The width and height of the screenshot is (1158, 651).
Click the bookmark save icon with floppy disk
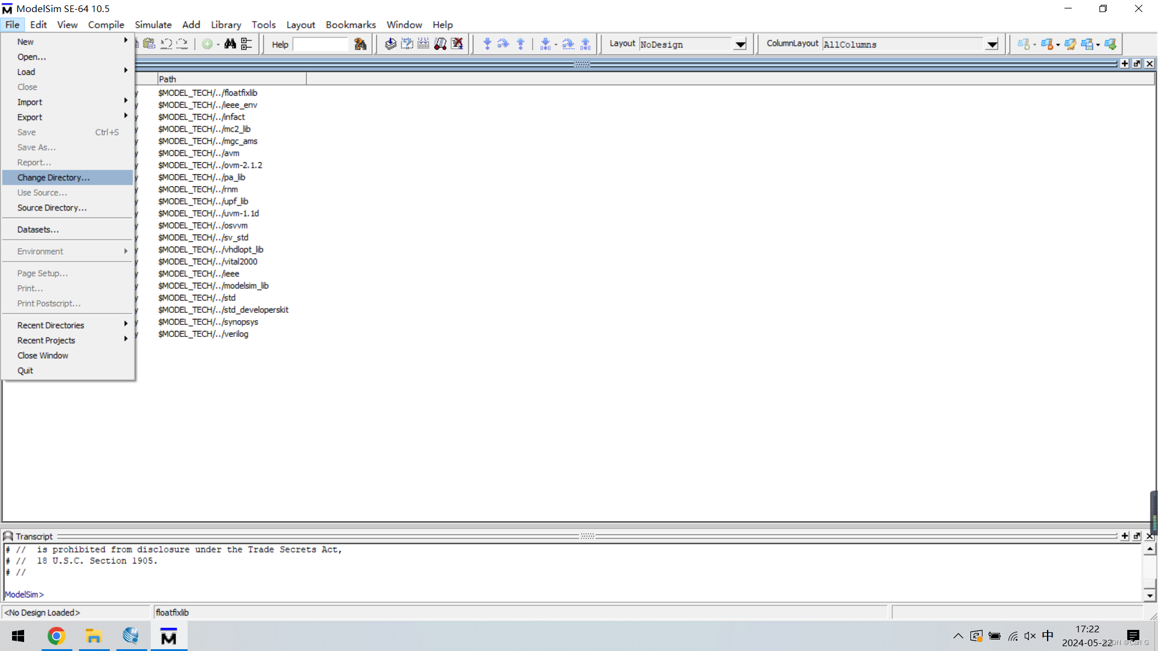[1088, 44]
